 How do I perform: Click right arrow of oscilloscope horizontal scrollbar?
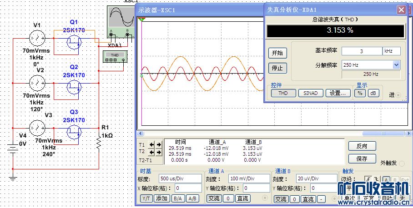409,134
